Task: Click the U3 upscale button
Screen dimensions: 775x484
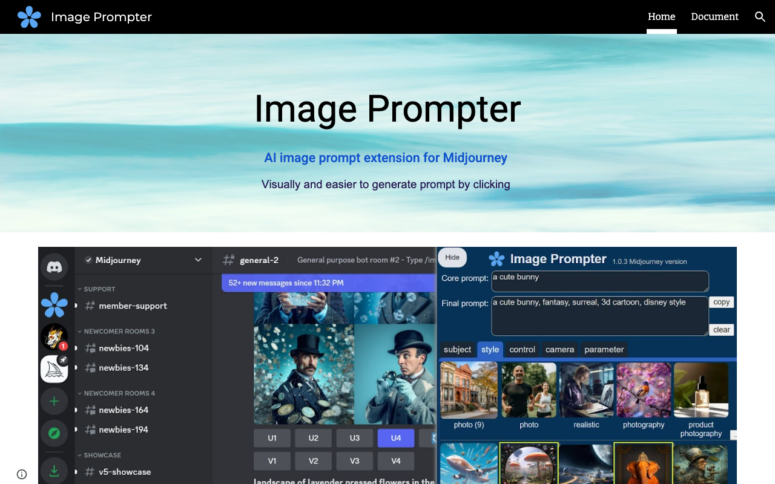Action: click(355, 438)
